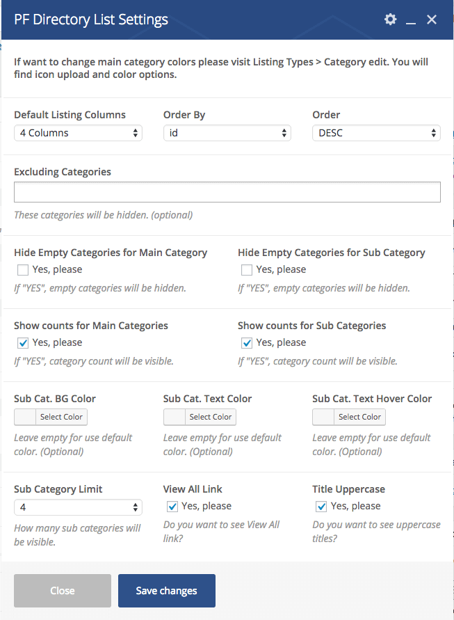Image resolution: width=454 pixels, height=620 pixels.
Task: Toggle the View All Link checkbox
Action: click(172, 506)
